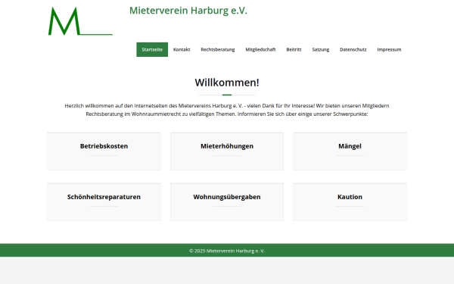Open the Kaution topic card
The width and height of the screenshot is (454, 284).
tap(350, 202)
